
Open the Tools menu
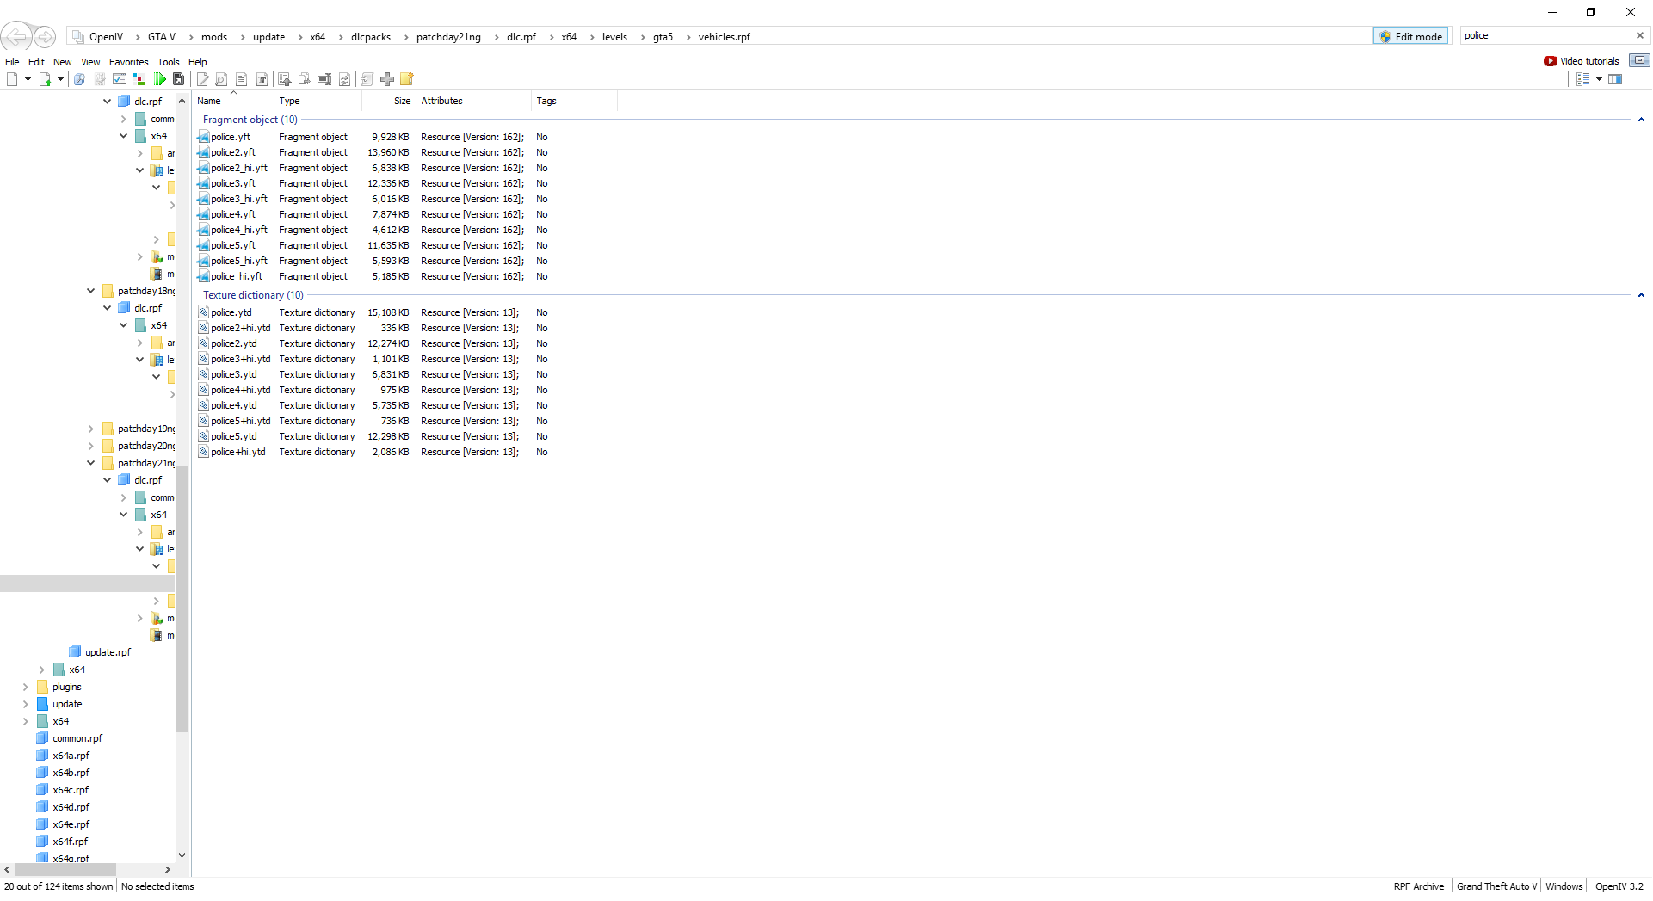click(169, 62)
